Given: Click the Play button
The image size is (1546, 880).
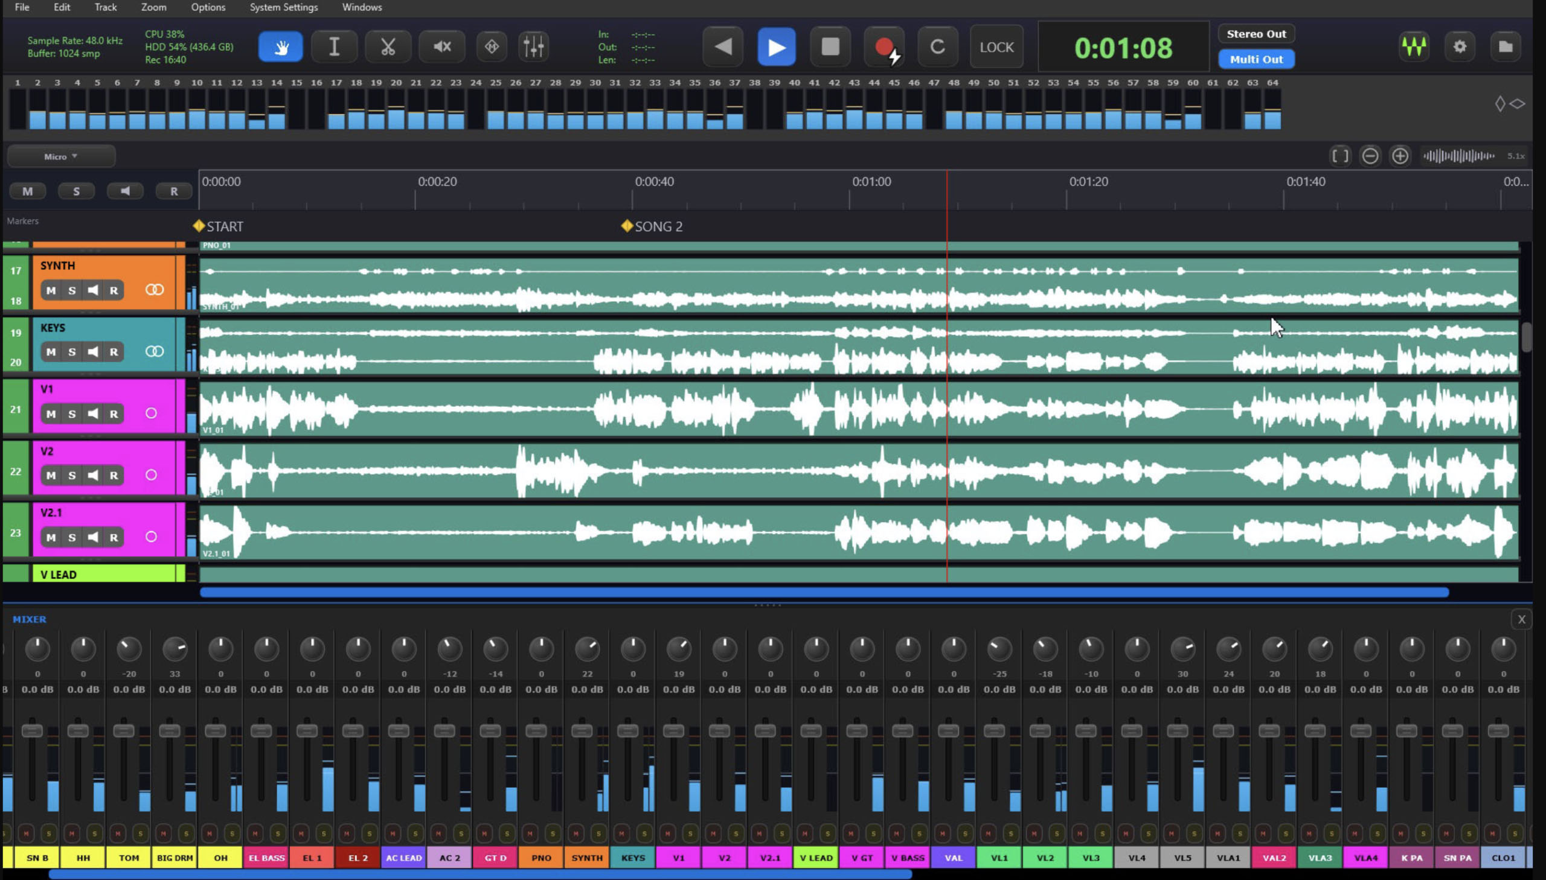Looking at the screenshot, I should (777, 46).
